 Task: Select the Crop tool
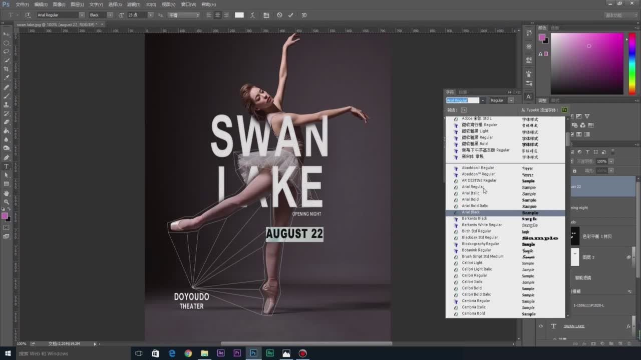click(x=7, y=69)
